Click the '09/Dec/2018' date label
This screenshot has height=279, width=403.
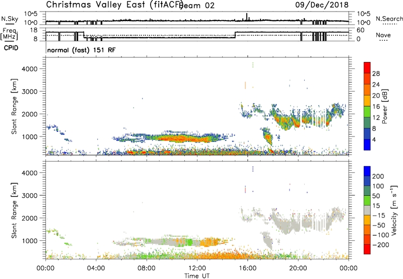(x=322, y=5)
